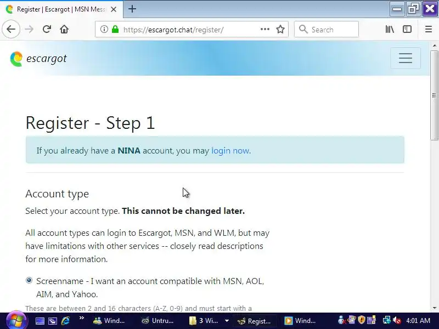The image size is (439, 329).
Task: Launch Internet Explorer from quick launch
Action: (x=65, y=321)
